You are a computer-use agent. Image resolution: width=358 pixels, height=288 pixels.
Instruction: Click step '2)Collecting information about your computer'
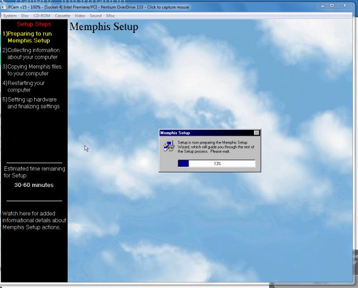tap(31, 54)
